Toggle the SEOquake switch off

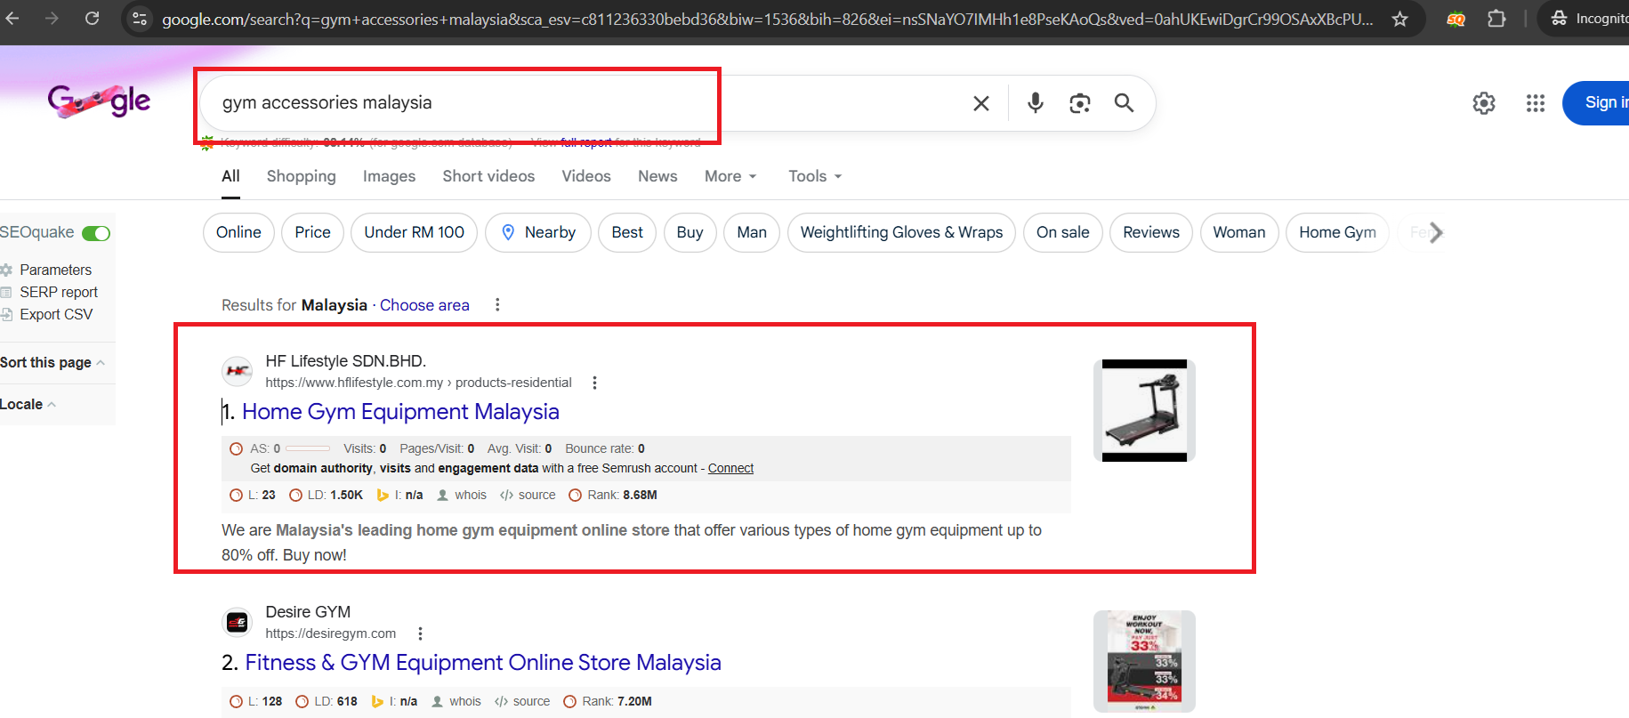point(96,233)
